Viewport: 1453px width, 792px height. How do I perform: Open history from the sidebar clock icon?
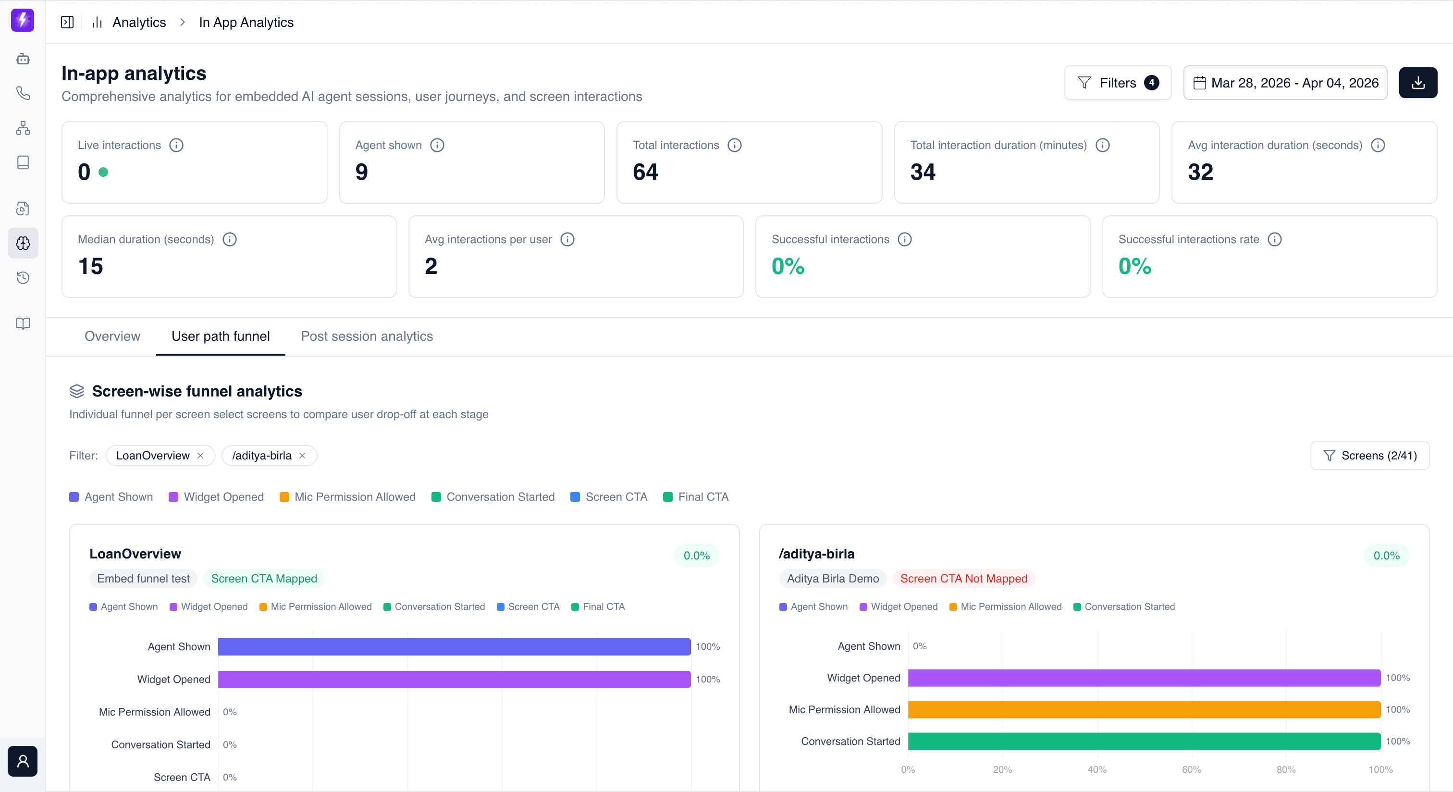coord(23,278)
